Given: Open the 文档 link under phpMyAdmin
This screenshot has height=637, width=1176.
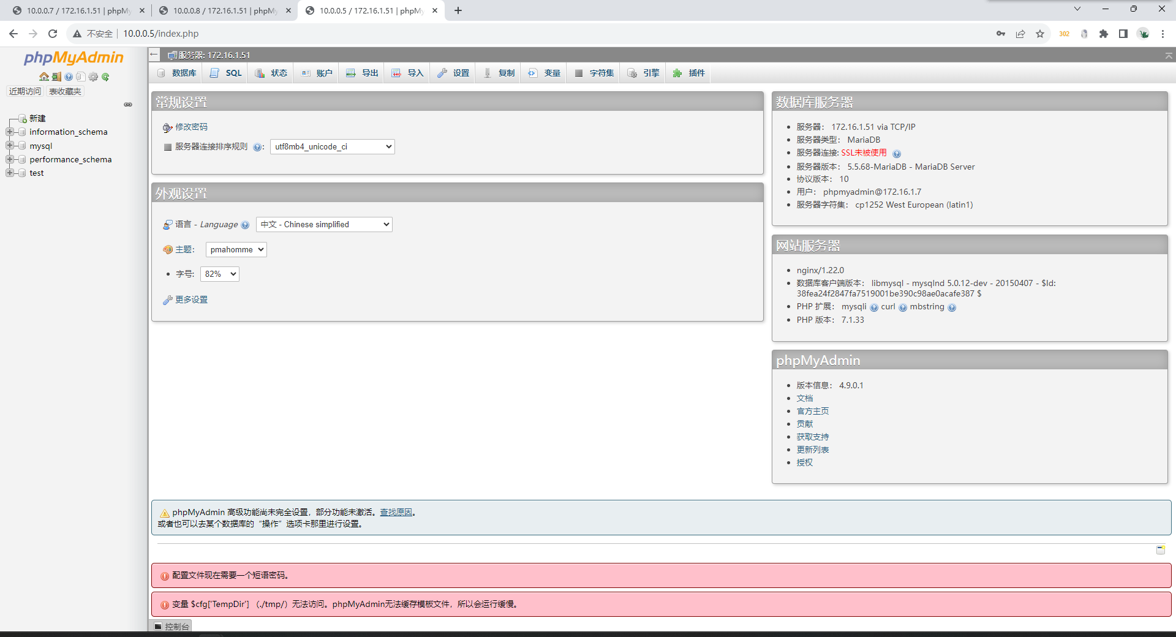Looking at the screenshot, I should [805, 398].
